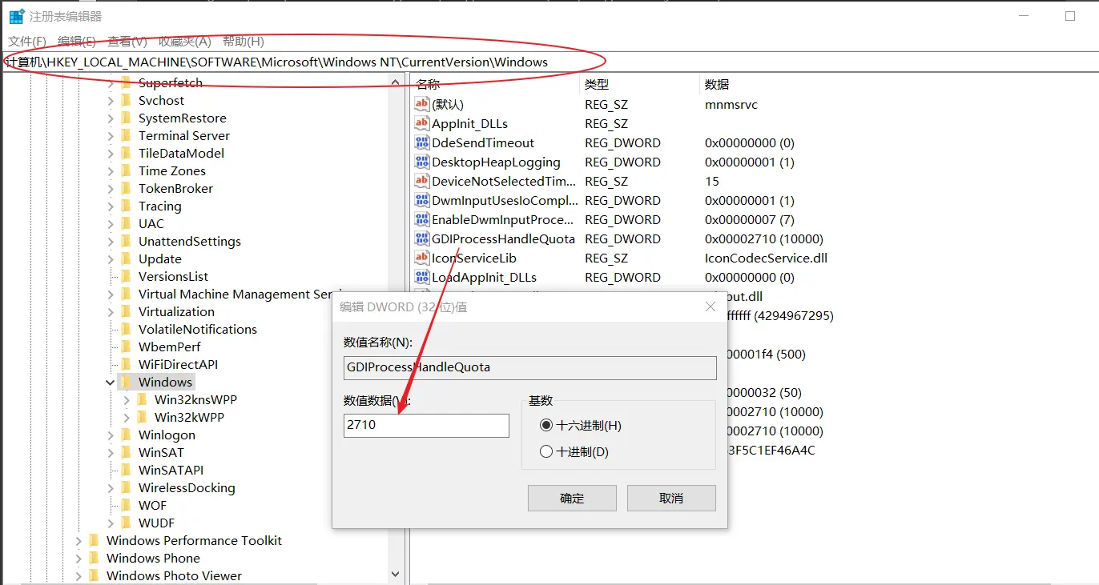Click the DWORD icon of DdeSendTimeout
The height and width of the screenshot is (585, 1099).
tap(422, 142)
